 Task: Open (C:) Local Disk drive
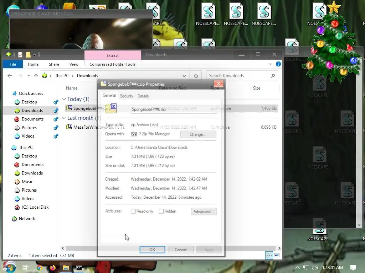[x=35, y=207]
